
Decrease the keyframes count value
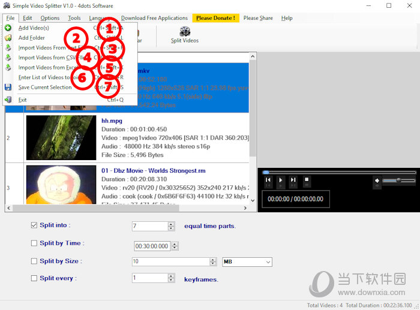click(171, 280)
